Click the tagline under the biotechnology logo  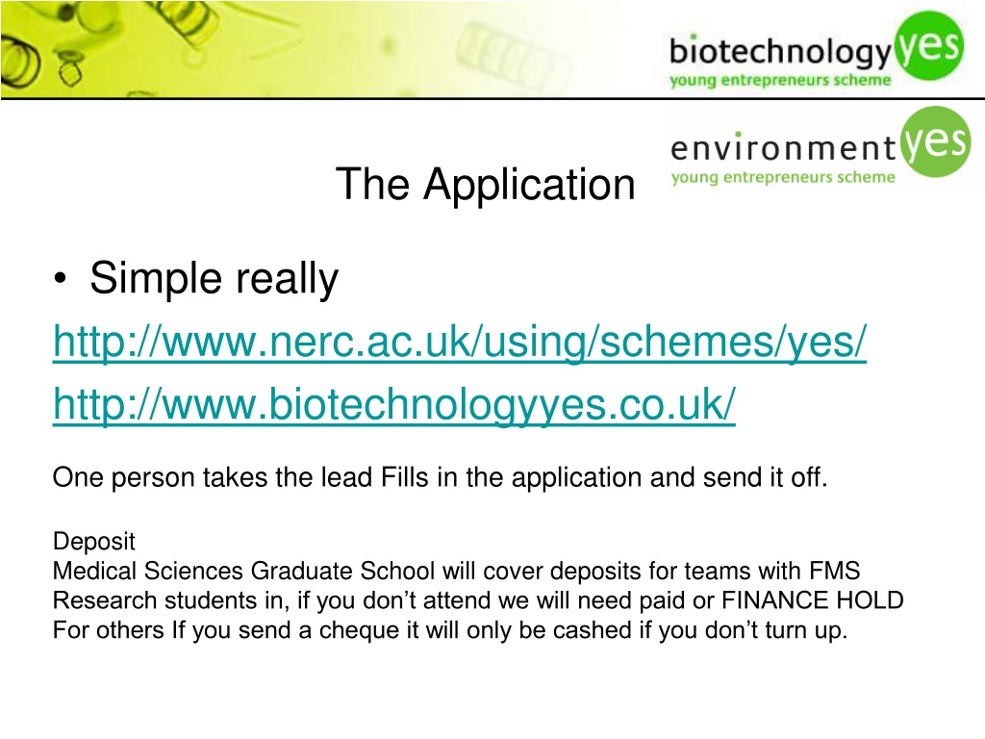(780, 81)
